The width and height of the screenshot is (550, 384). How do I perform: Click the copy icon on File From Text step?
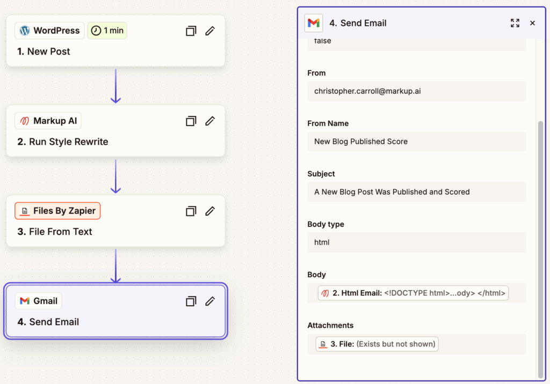pyautogui.click(x=191, y=211)
